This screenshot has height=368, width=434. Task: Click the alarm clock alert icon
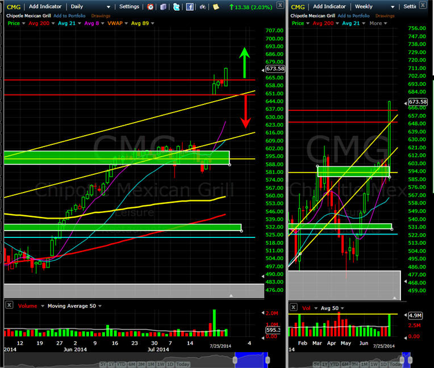point(151,7)
